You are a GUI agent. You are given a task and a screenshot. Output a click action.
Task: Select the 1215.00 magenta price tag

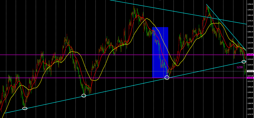[250, 78]
